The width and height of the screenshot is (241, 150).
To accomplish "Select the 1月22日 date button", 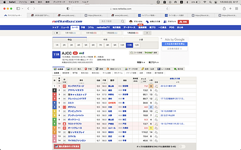I will click(112, 33).
